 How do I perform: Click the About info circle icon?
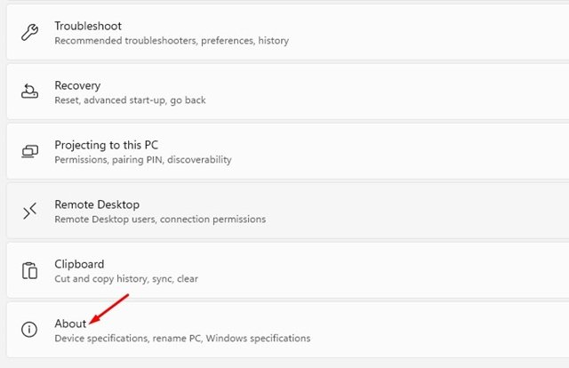[x=29, y=330]
